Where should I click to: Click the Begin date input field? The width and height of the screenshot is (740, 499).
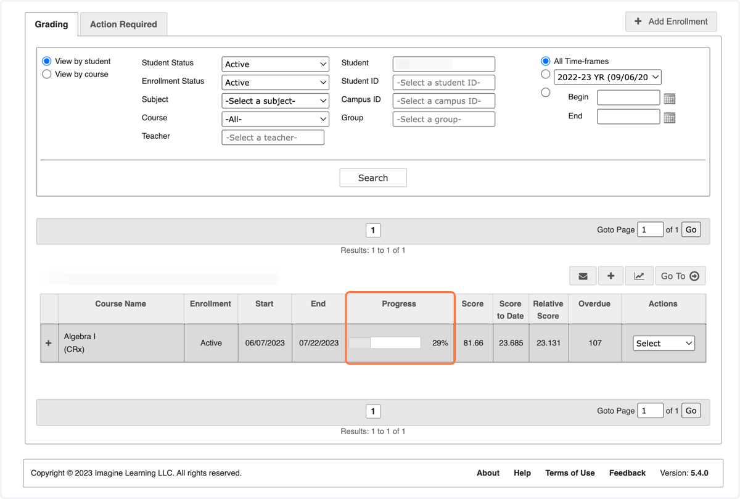point(628,97)
